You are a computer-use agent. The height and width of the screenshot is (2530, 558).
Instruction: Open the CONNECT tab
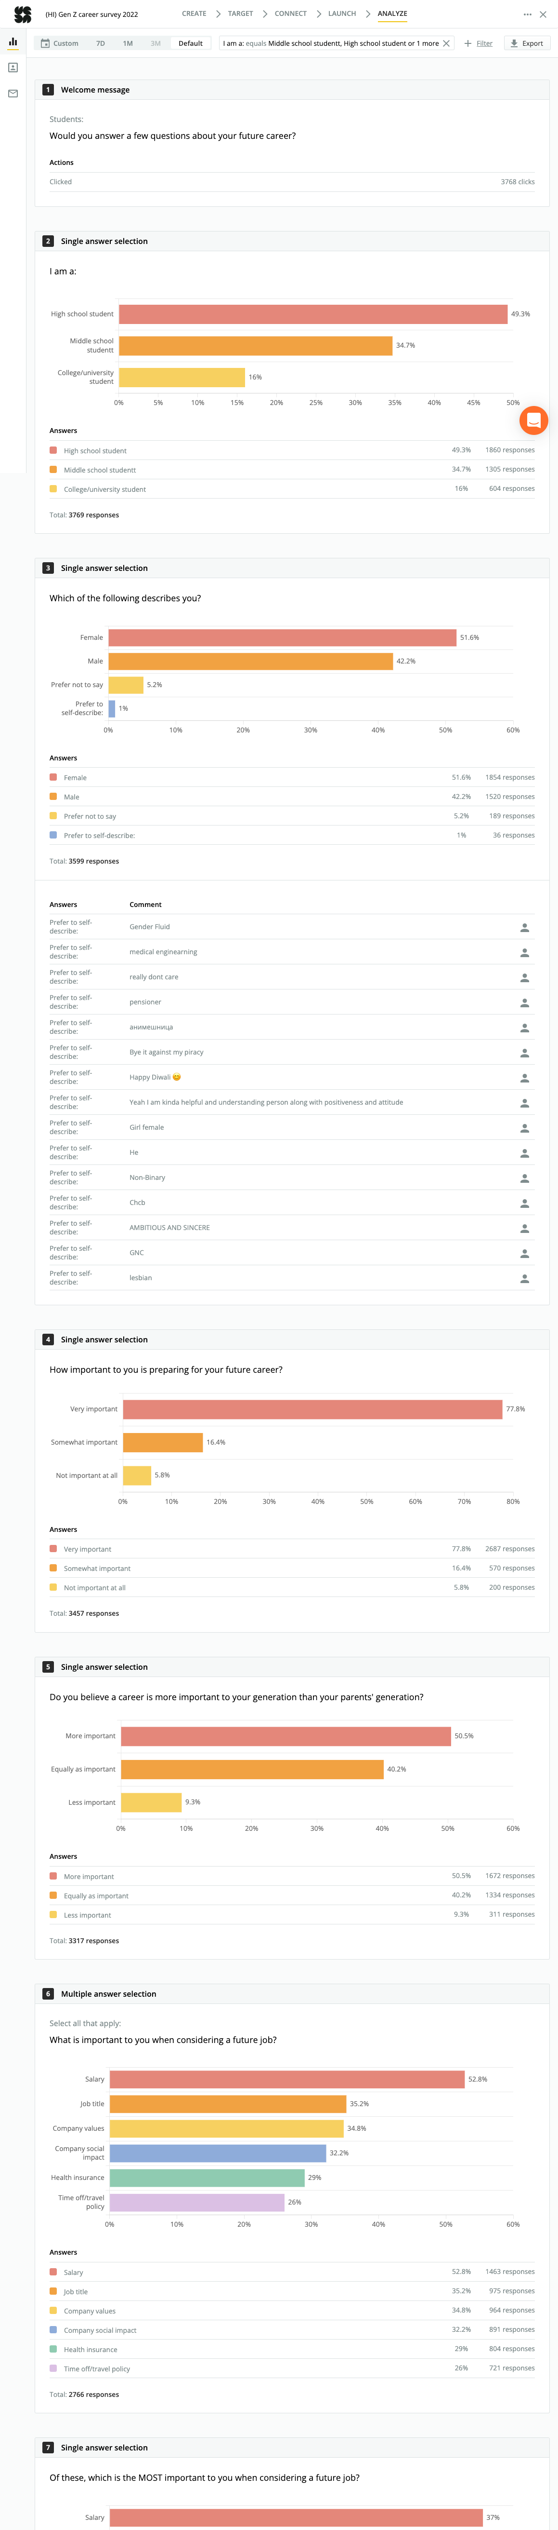click(290, 14)
